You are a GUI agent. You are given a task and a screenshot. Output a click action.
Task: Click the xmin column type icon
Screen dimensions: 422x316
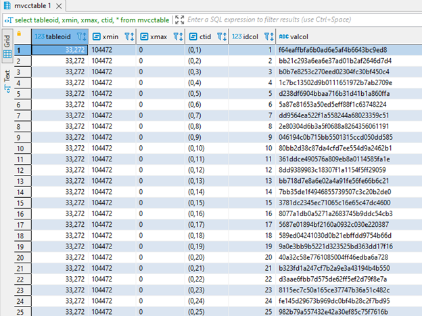pyautogui.click(x=96, y=36)
